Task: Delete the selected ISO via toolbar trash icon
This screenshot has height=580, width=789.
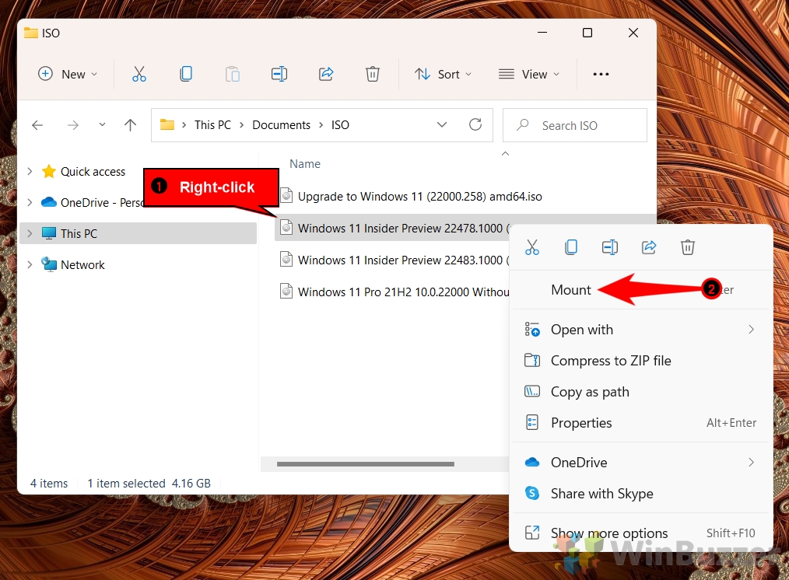Action: (372, 74)
